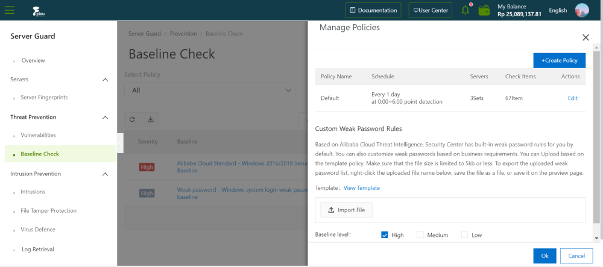Click the refresh icon button
The height and width of the screenshot is (267, 603).
[x=132, y=119]
